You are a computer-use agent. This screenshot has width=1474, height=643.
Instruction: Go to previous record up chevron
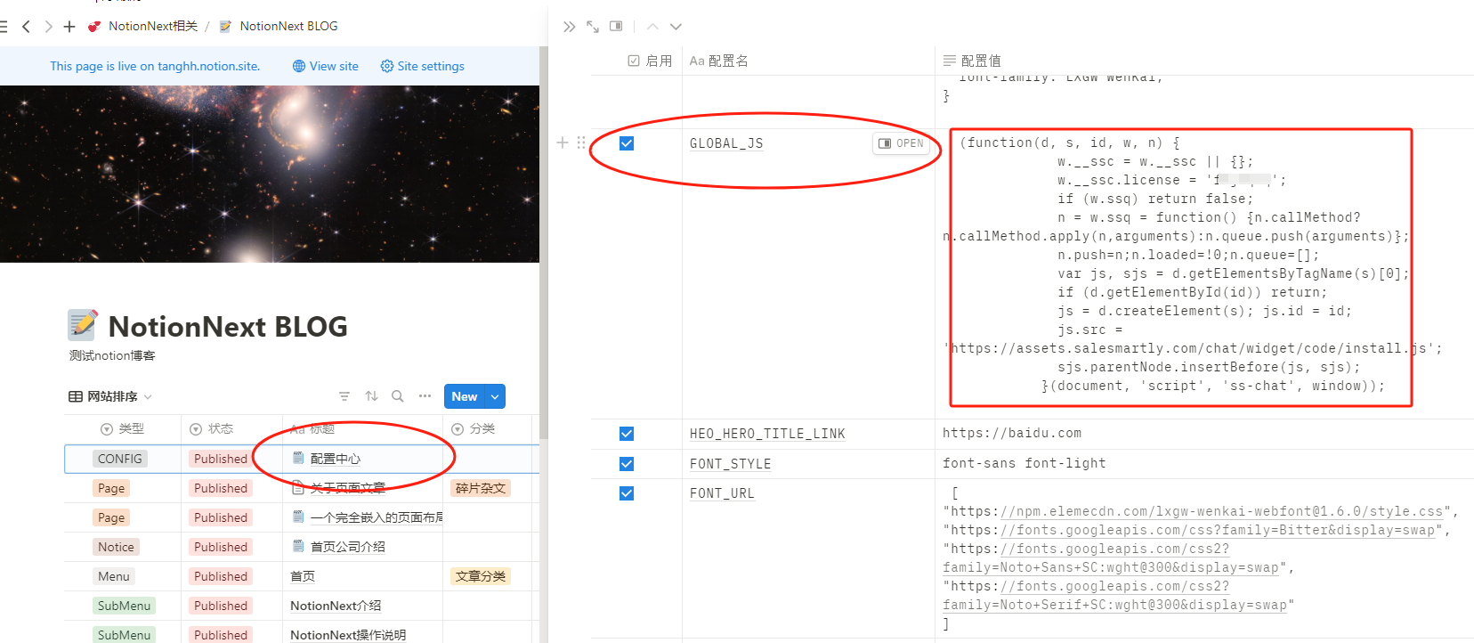652,27
